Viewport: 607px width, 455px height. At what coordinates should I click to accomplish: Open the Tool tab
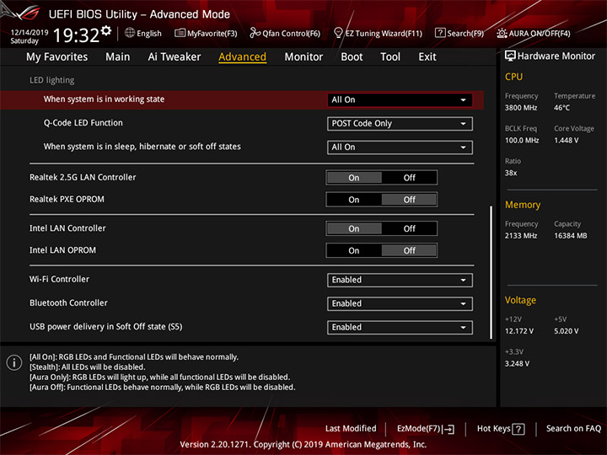[x=390, y=57]
